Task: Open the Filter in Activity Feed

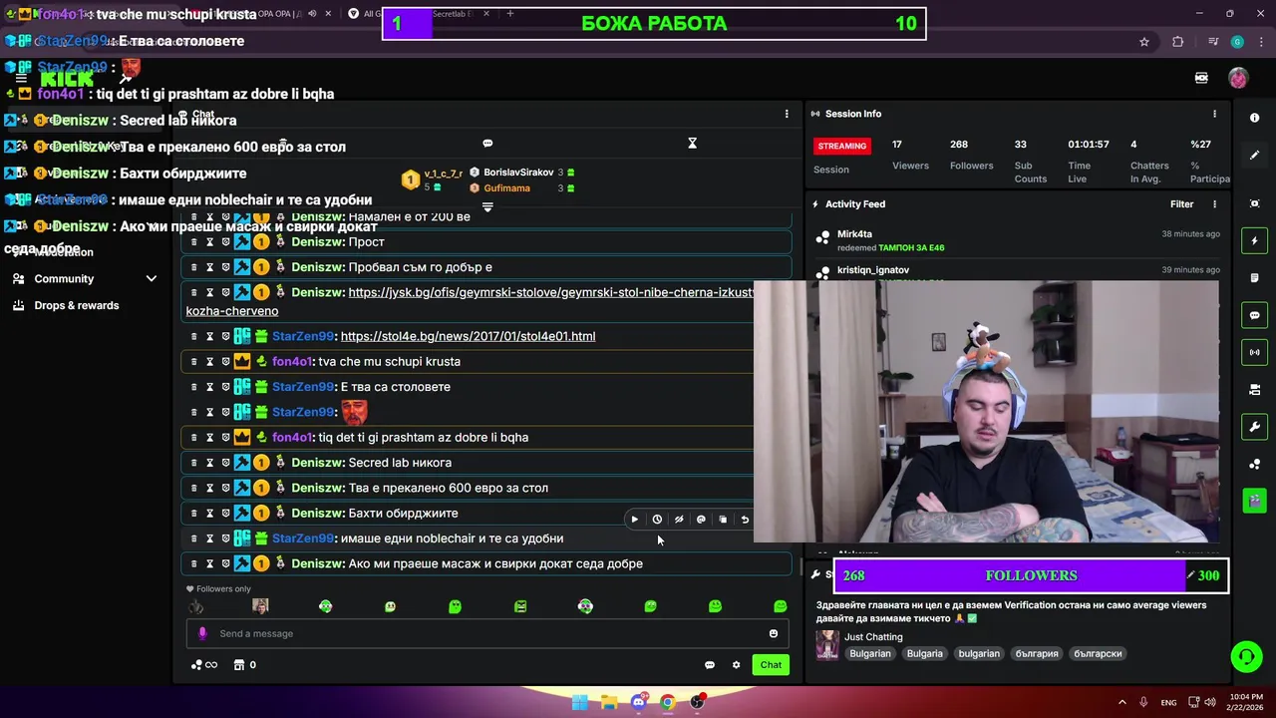Action: [x=1181, y=204]
